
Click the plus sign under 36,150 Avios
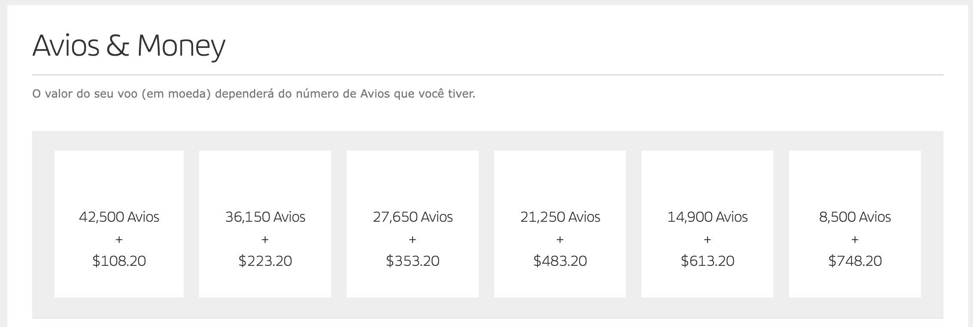click(265, 240)
